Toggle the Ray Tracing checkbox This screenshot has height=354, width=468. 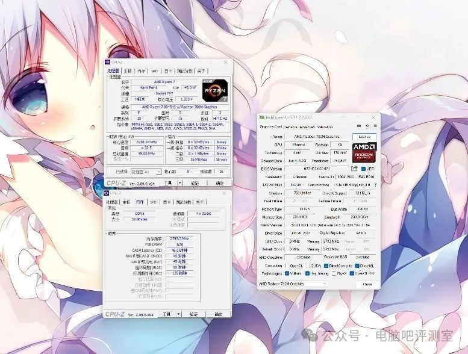[x=307, y=273]
